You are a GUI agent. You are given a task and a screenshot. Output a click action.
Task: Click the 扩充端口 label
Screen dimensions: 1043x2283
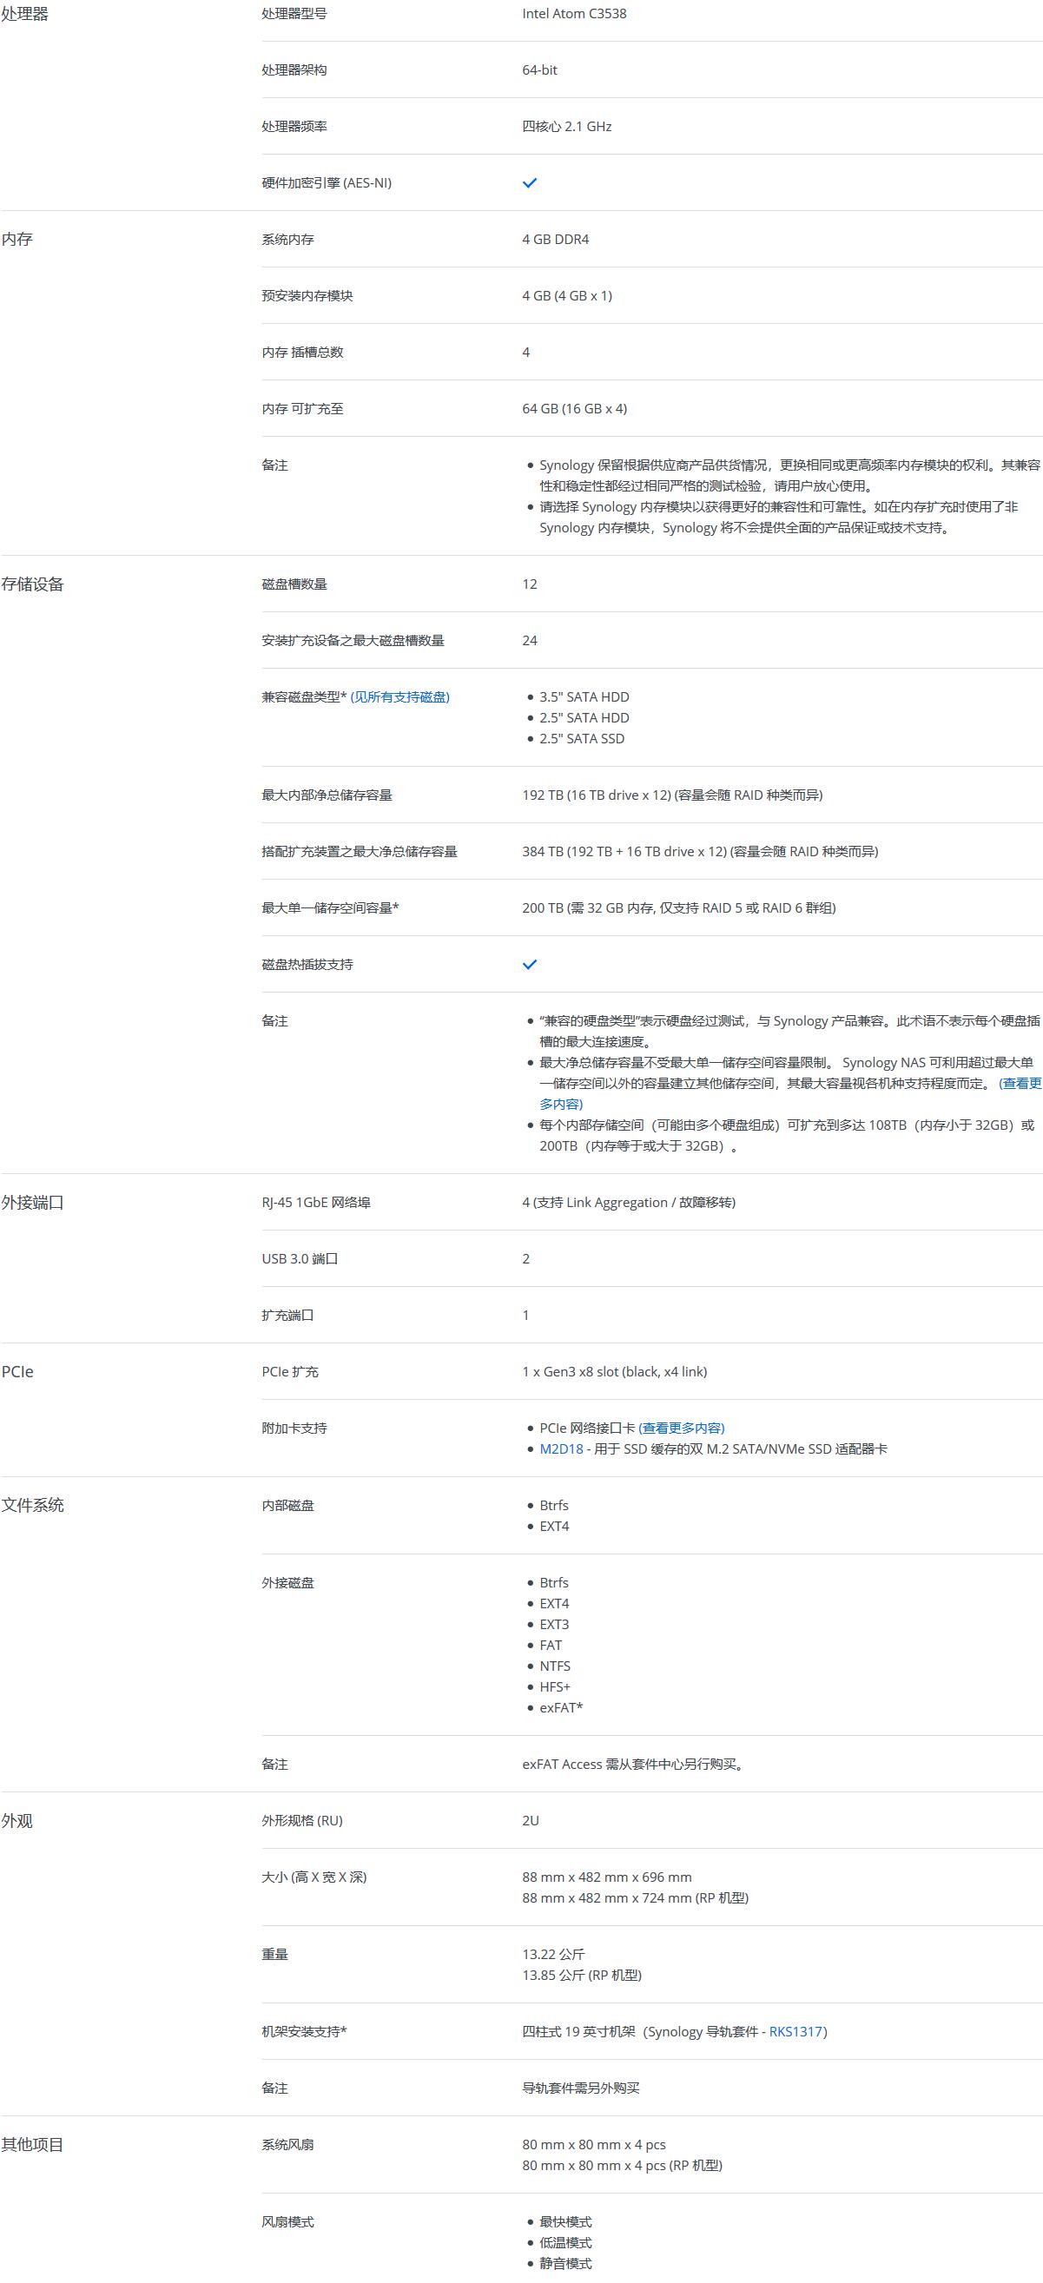(288, 1316)
